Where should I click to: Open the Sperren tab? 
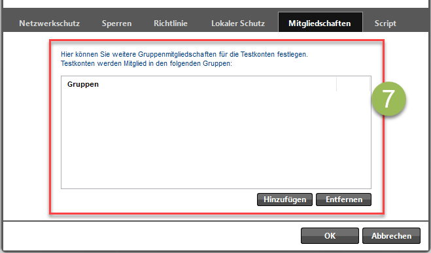click(x=117, y=23)
